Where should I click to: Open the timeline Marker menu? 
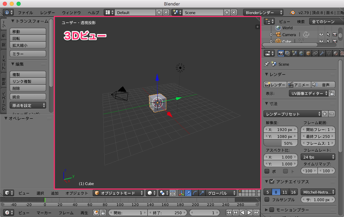[x=44, y=213]
